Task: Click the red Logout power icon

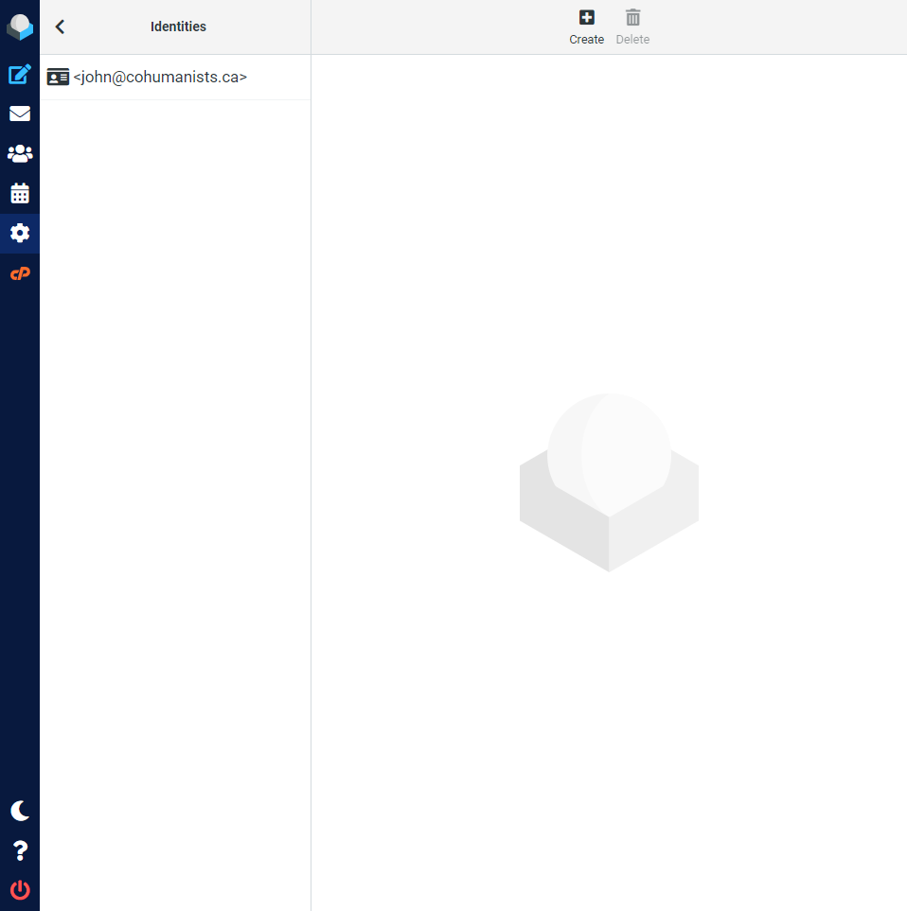Action: coord(20,890)
